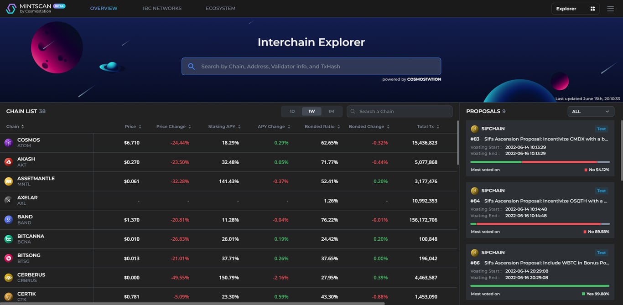623x305 pixels.
Task: Click the magnifier icon in Search a Chain box
Action: (353, 112)
